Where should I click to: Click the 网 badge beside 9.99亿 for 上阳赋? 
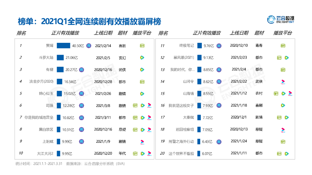(x=81, y=142)
